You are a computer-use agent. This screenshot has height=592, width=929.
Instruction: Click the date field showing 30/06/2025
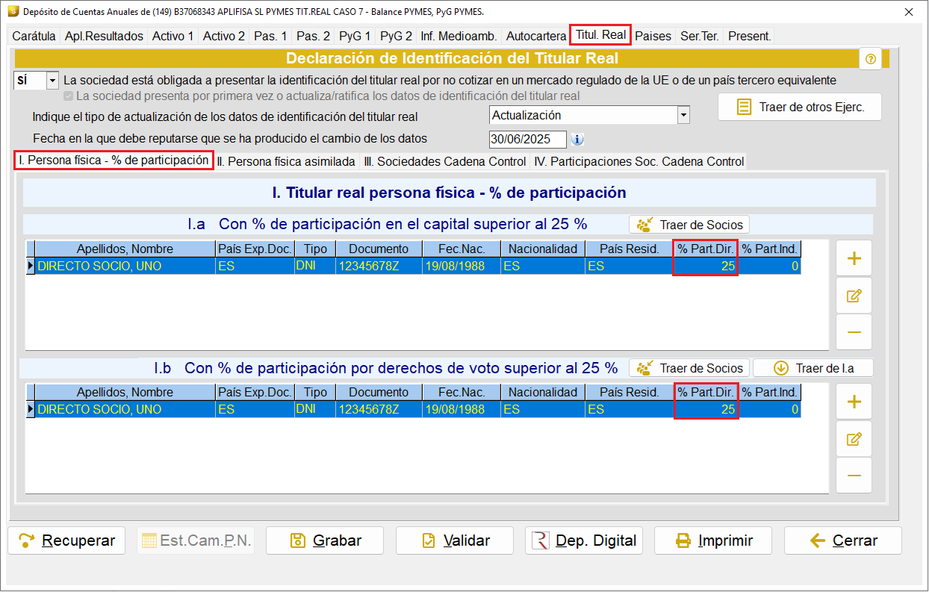coord(528,139)
